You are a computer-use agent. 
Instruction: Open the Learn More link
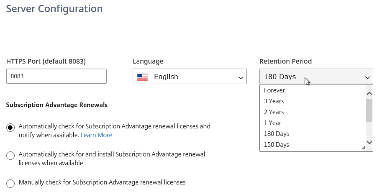coord(96,135)
